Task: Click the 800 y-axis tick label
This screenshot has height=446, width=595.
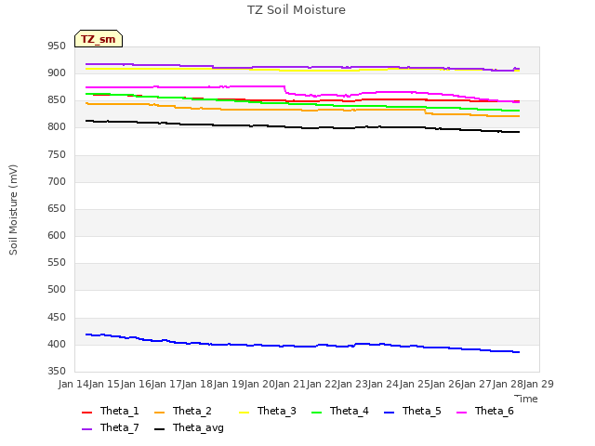Action: [x=57, y=127]
